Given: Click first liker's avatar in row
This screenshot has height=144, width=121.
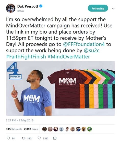Looking at the screenshot, I should pos(44,129).
